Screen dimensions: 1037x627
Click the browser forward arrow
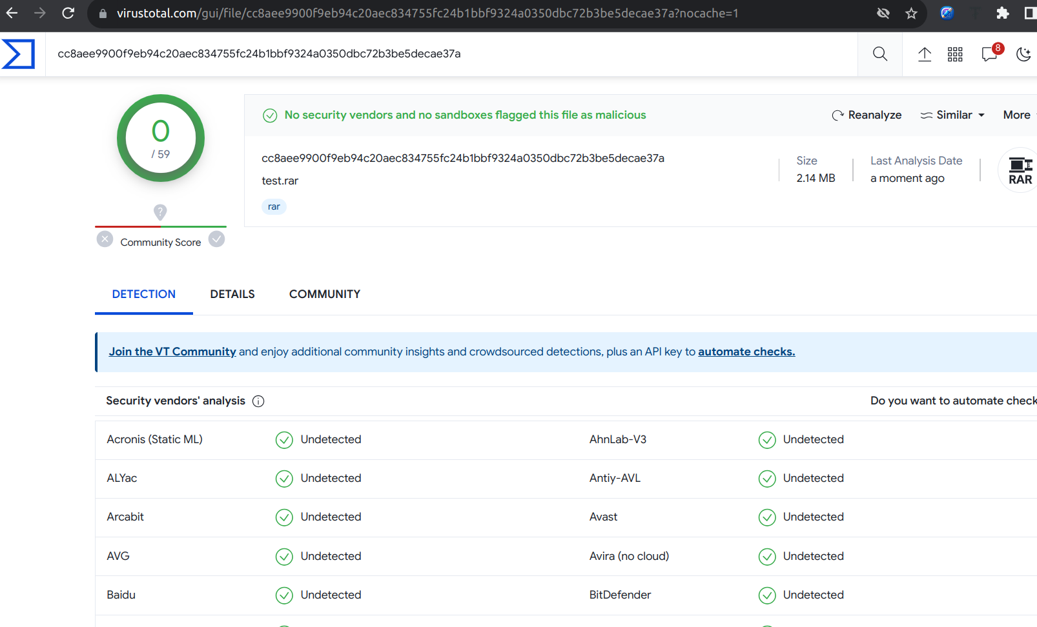click(x=40, y=13)
